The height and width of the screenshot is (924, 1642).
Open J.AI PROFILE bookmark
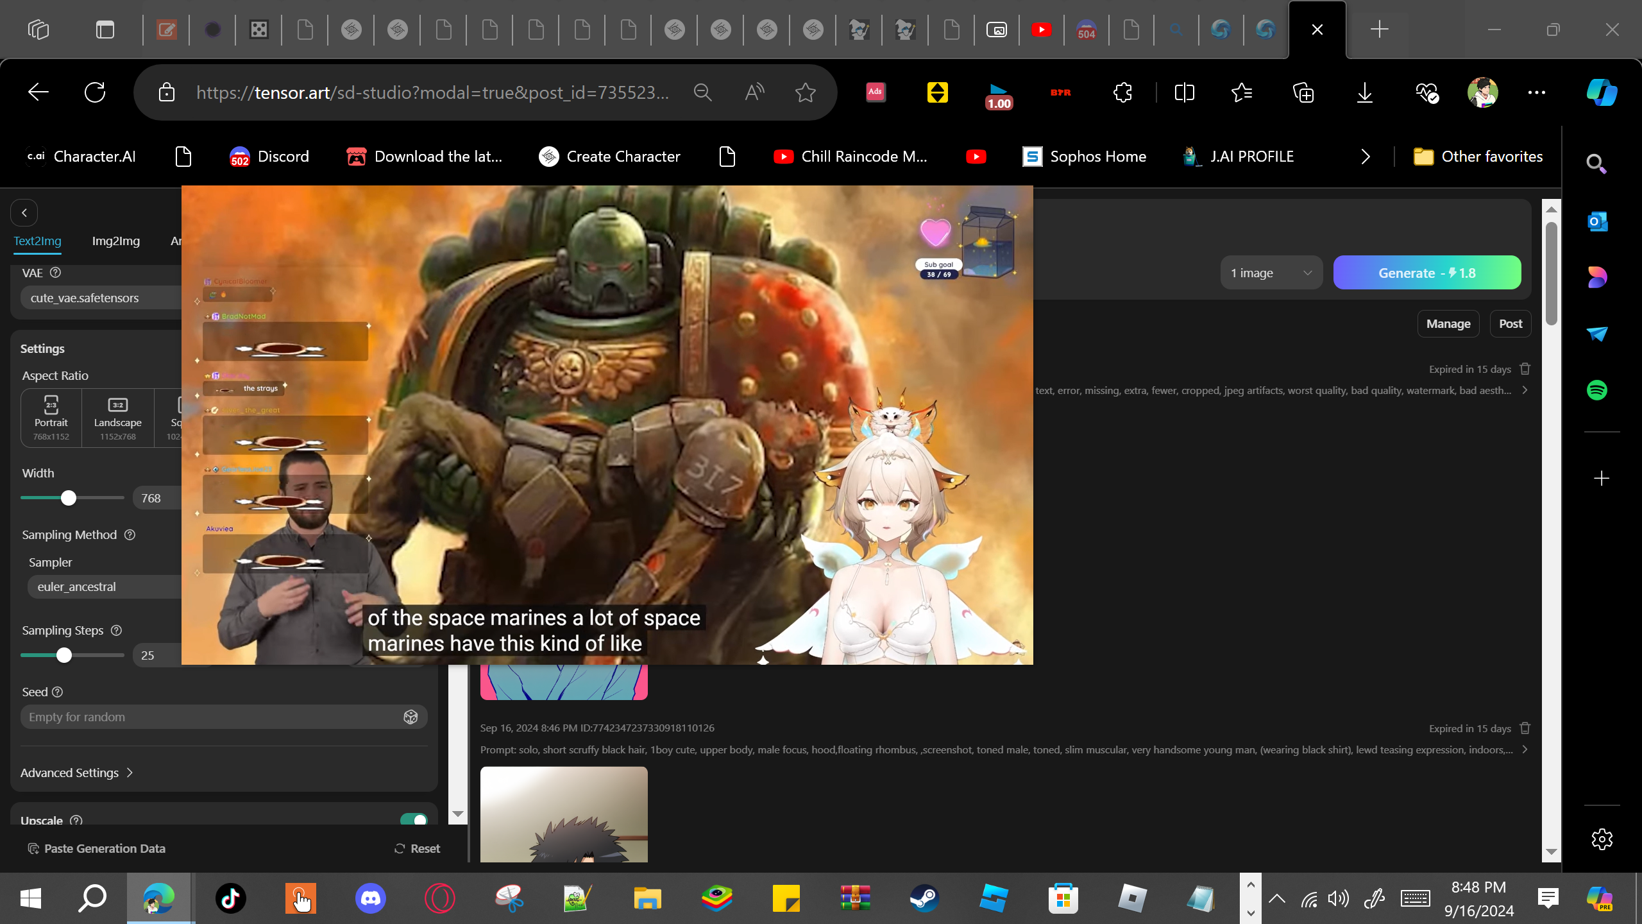pos(1238,157)
